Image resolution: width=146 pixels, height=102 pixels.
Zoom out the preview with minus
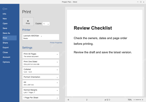134,100
